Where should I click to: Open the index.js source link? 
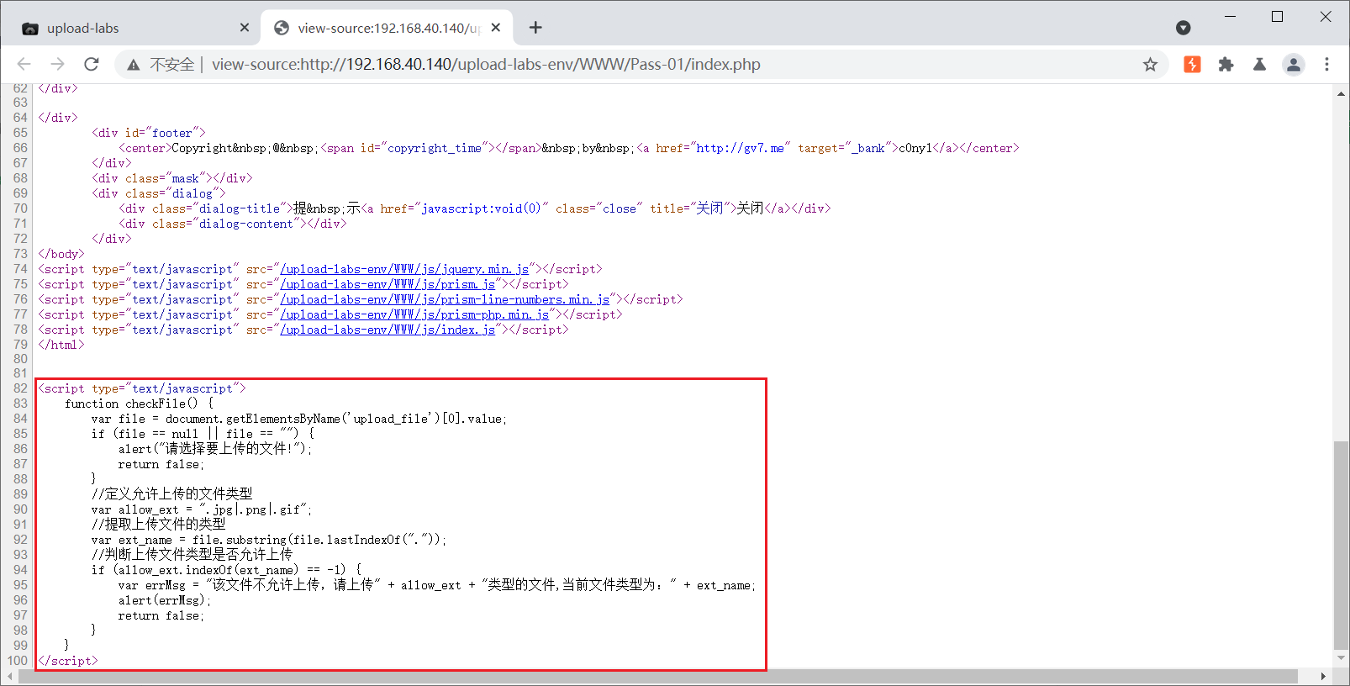coord(388,330)
